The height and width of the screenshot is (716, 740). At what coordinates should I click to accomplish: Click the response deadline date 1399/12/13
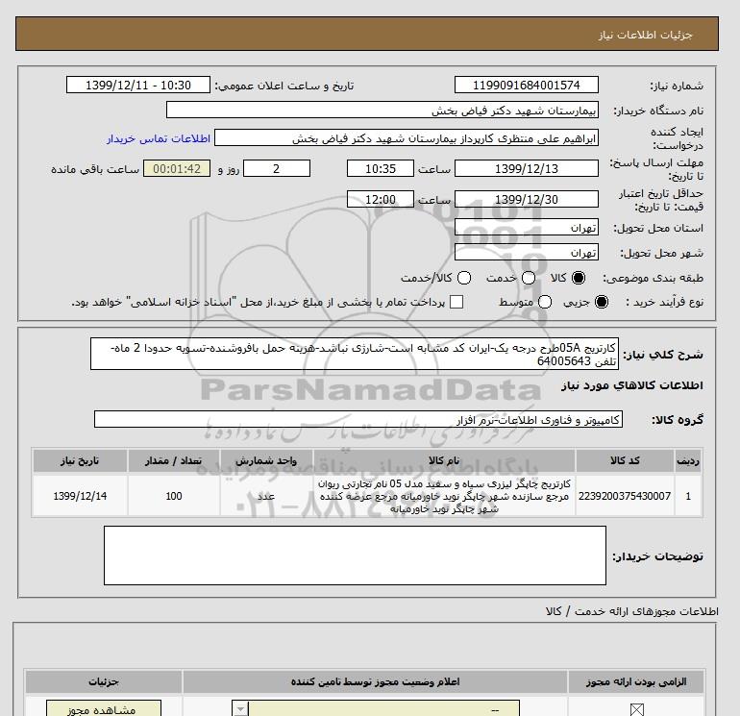coord(527,168)
